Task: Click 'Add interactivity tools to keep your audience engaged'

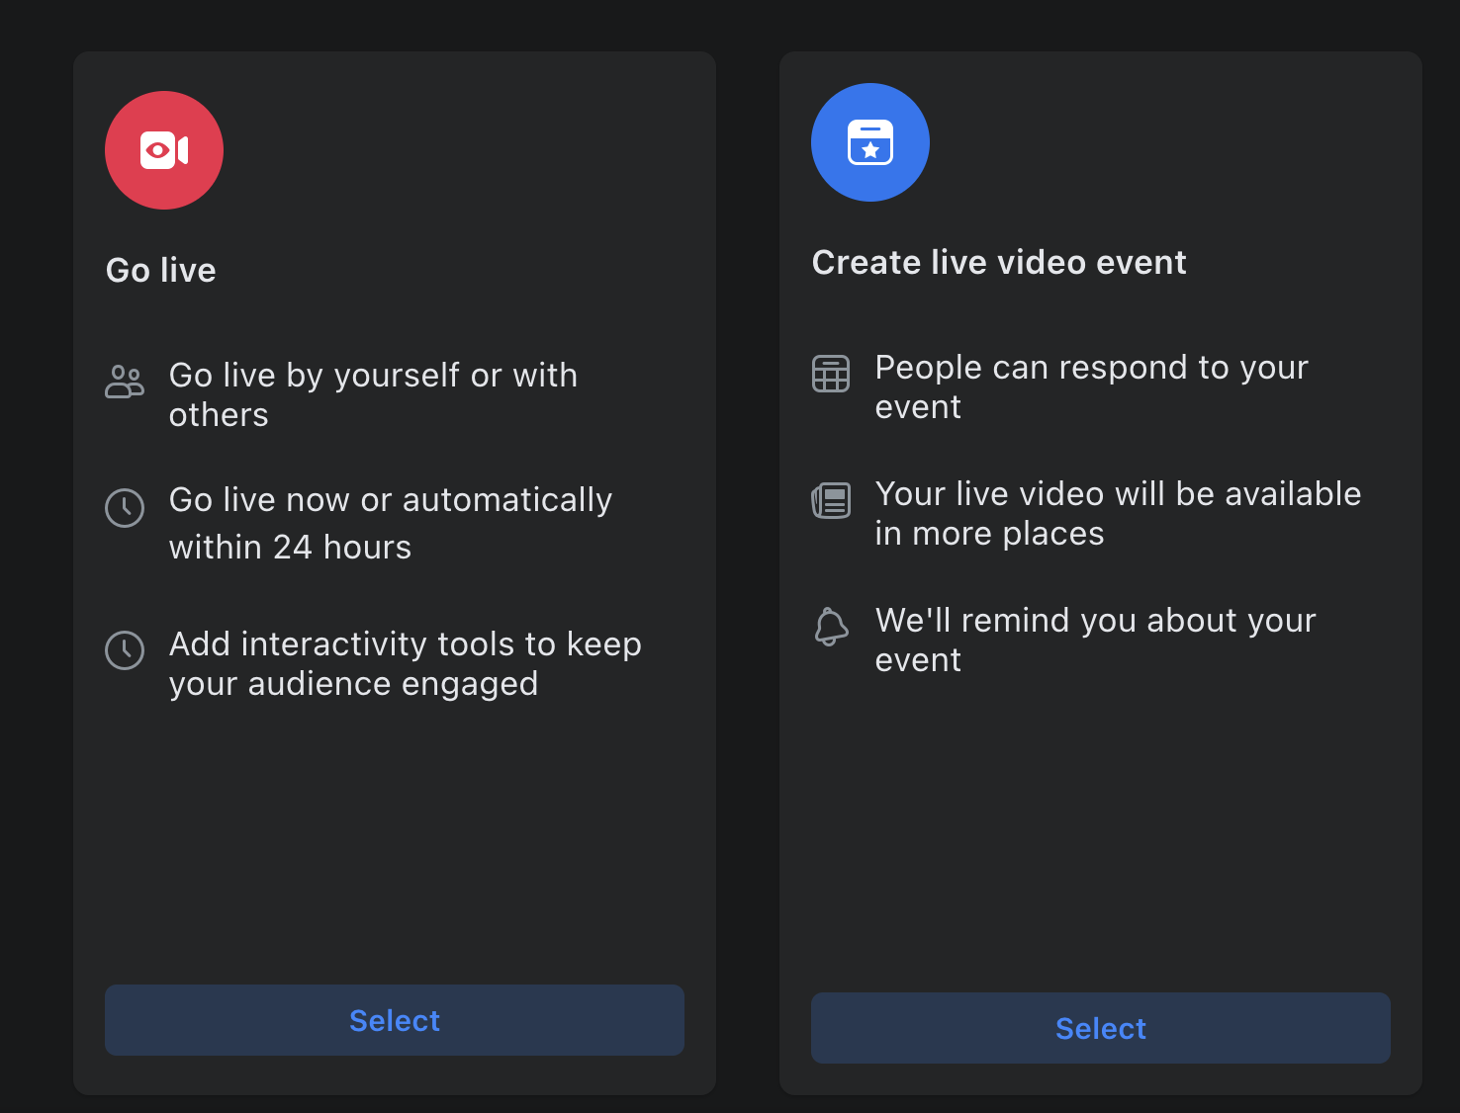Action: 405,663
